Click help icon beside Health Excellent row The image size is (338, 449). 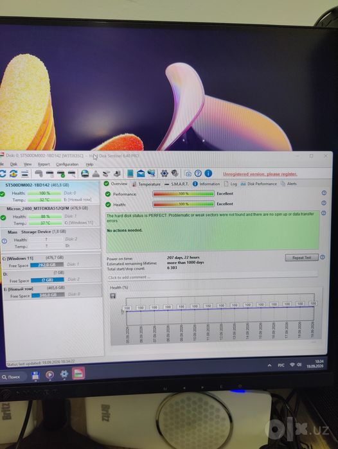[x=324, y=203]
